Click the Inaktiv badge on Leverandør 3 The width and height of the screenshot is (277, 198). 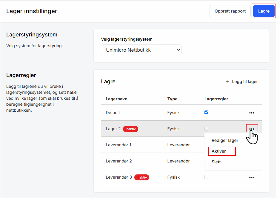pos(141,177)
